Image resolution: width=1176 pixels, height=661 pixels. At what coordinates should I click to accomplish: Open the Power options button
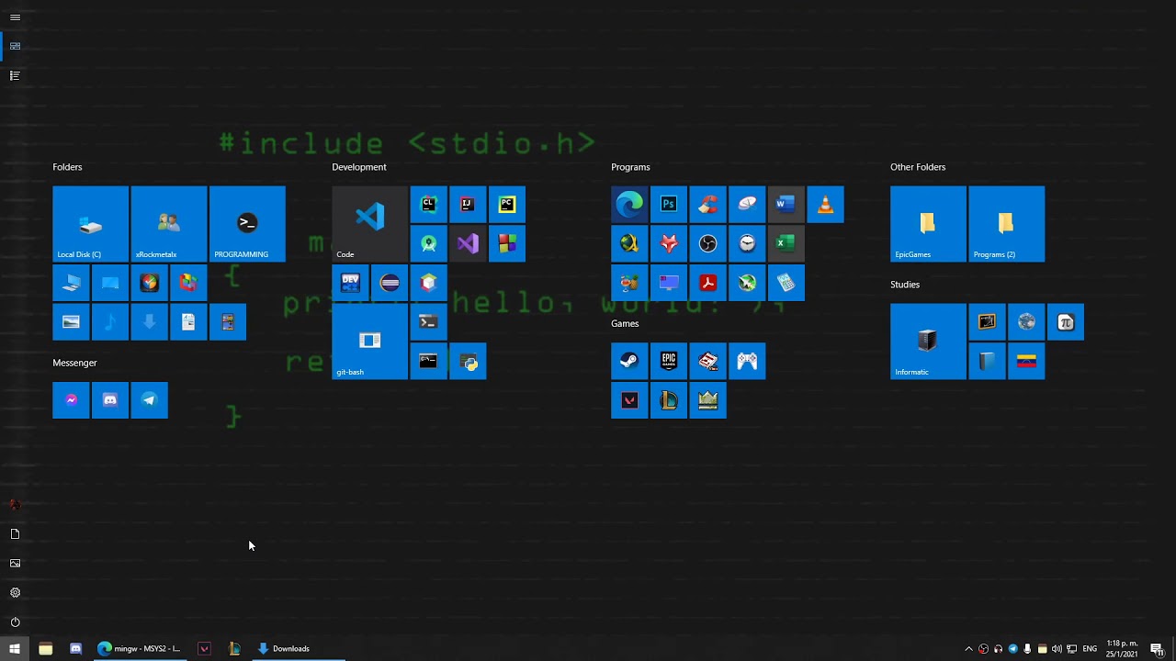[x=15, y=622]
